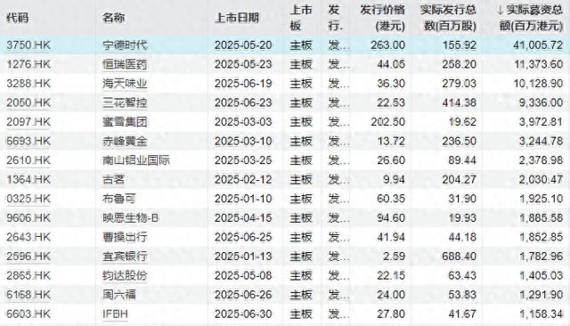Click issue price 2.59 cell
The image size is (570, 326).
394,257
